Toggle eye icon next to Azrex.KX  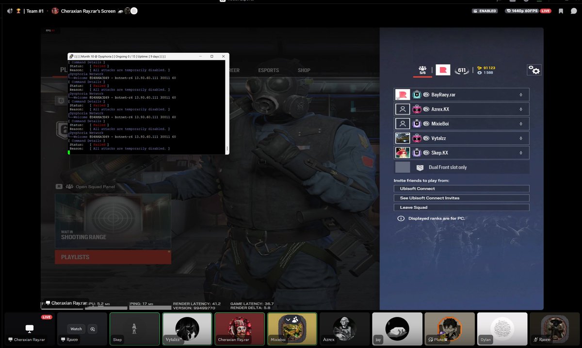click(426, 110)
